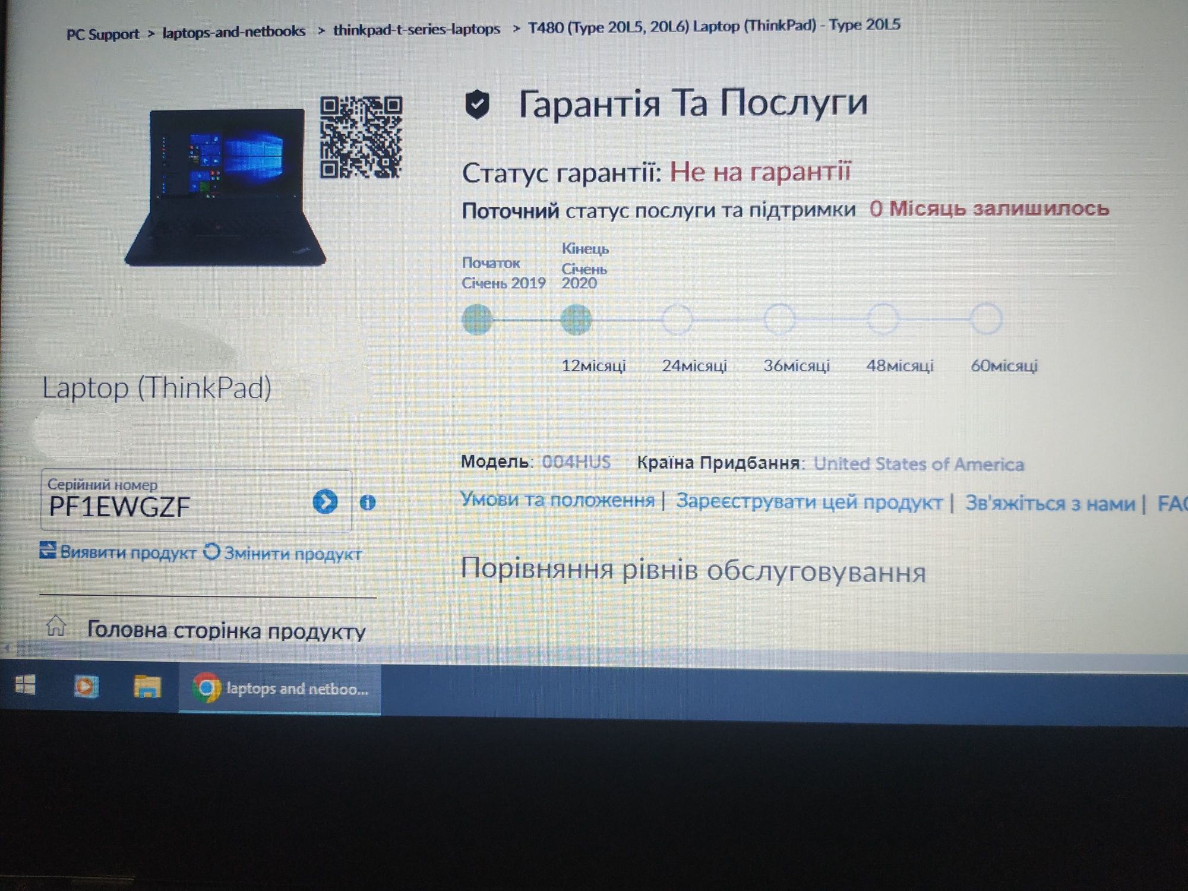The width and height of the screenshot is (1188, 891).
Task: Switch to Chrome laptops and netbooks window
Action: [x=280, y=689]
